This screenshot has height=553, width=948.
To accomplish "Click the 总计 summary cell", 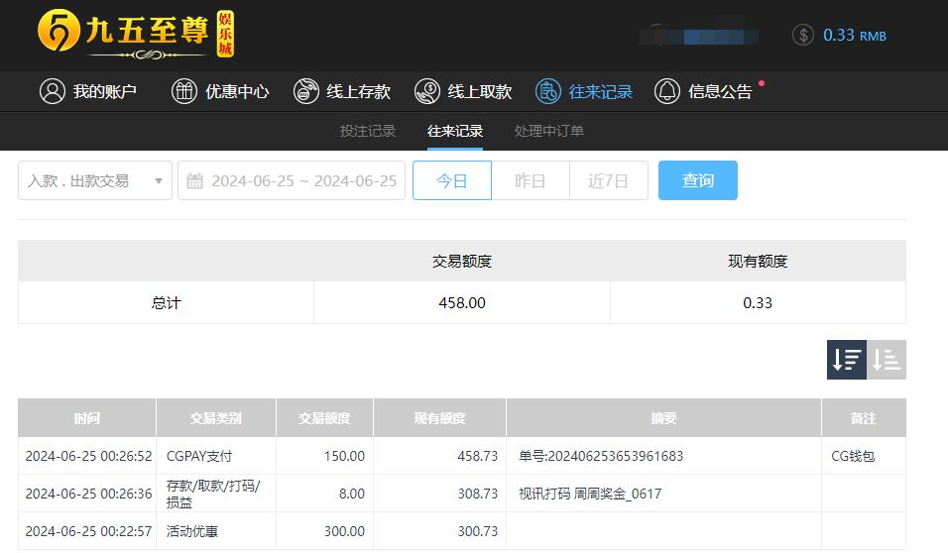I will pyautogui.click(x=166, y=302).
